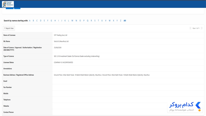
Task: Click Mobile field label
Action: pyautogui.click(x=6, y=93)
